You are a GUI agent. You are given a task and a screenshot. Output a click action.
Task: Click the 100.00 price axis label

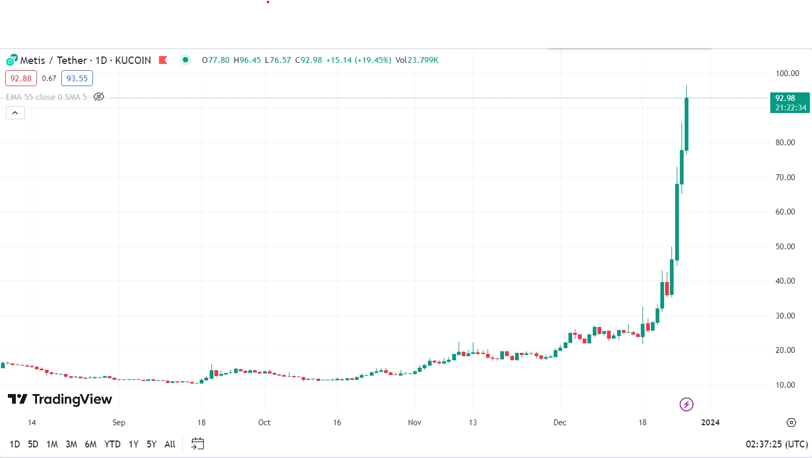point(787,73)
